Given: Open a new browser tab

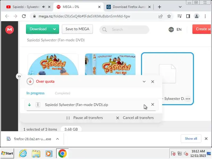Looking at the screenshot, I should (x=160, y=7).
